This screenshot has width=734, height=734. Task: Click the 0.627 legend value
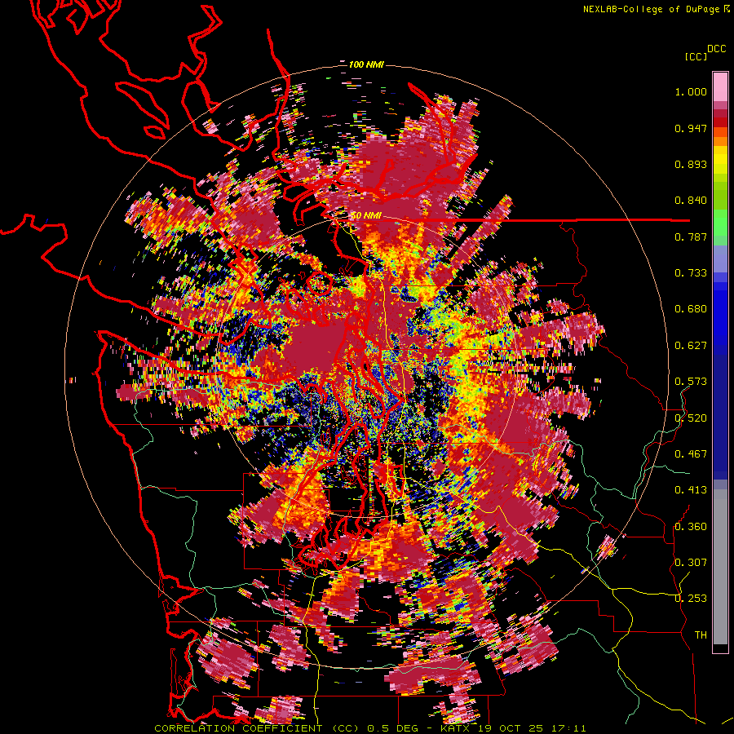691,346
